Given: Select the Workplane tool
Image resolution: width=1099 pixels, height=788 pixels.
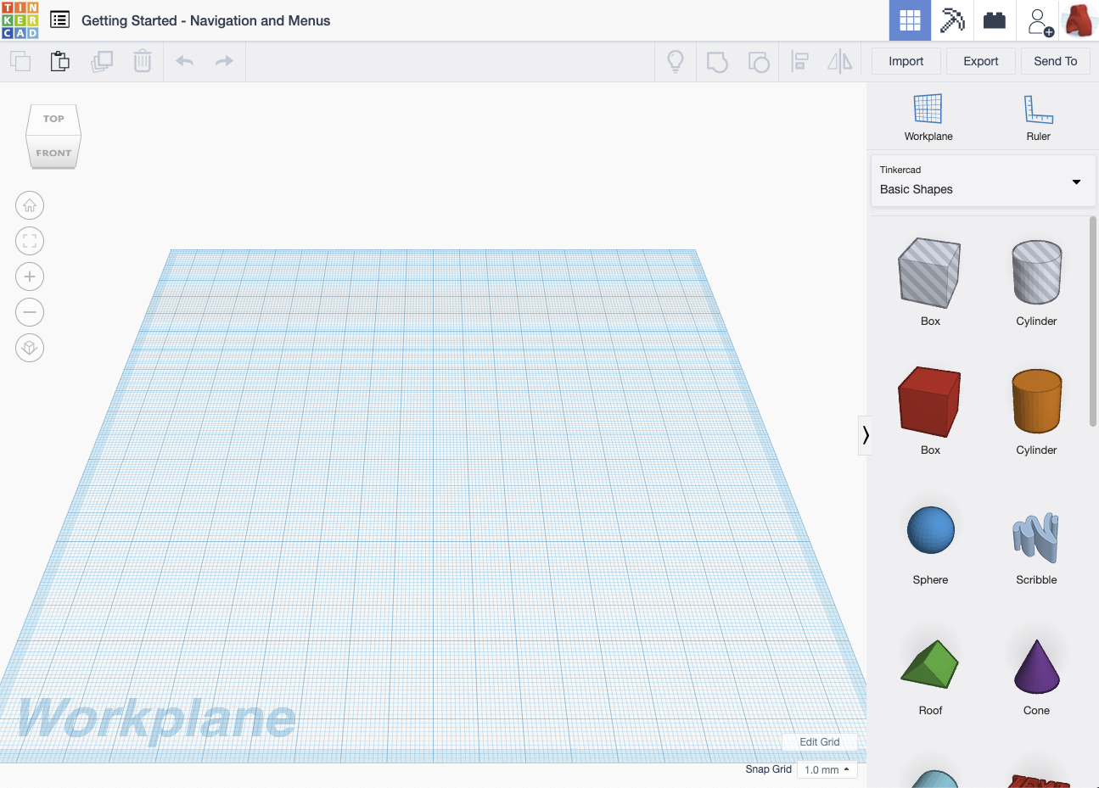Looking at the screenshot, I should point(928,118).
